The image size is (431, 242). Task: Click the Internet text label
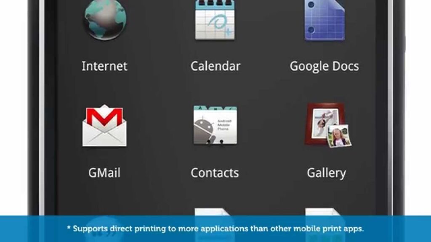pos(104,66)
